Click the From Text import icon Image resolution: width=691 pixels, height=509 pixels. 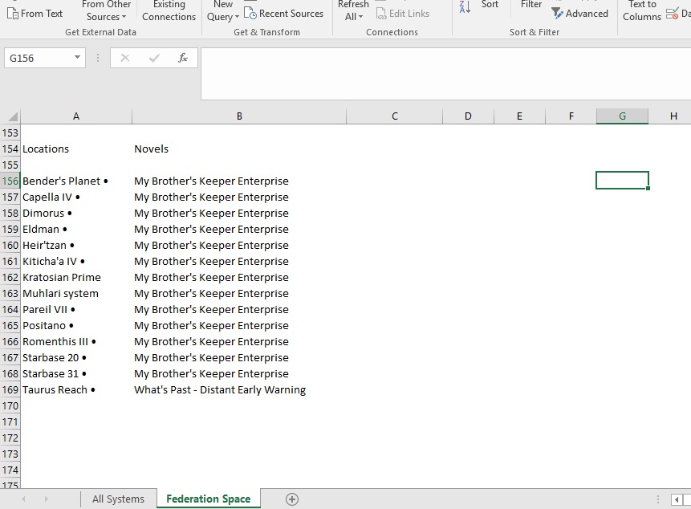[x=13, y=14]
